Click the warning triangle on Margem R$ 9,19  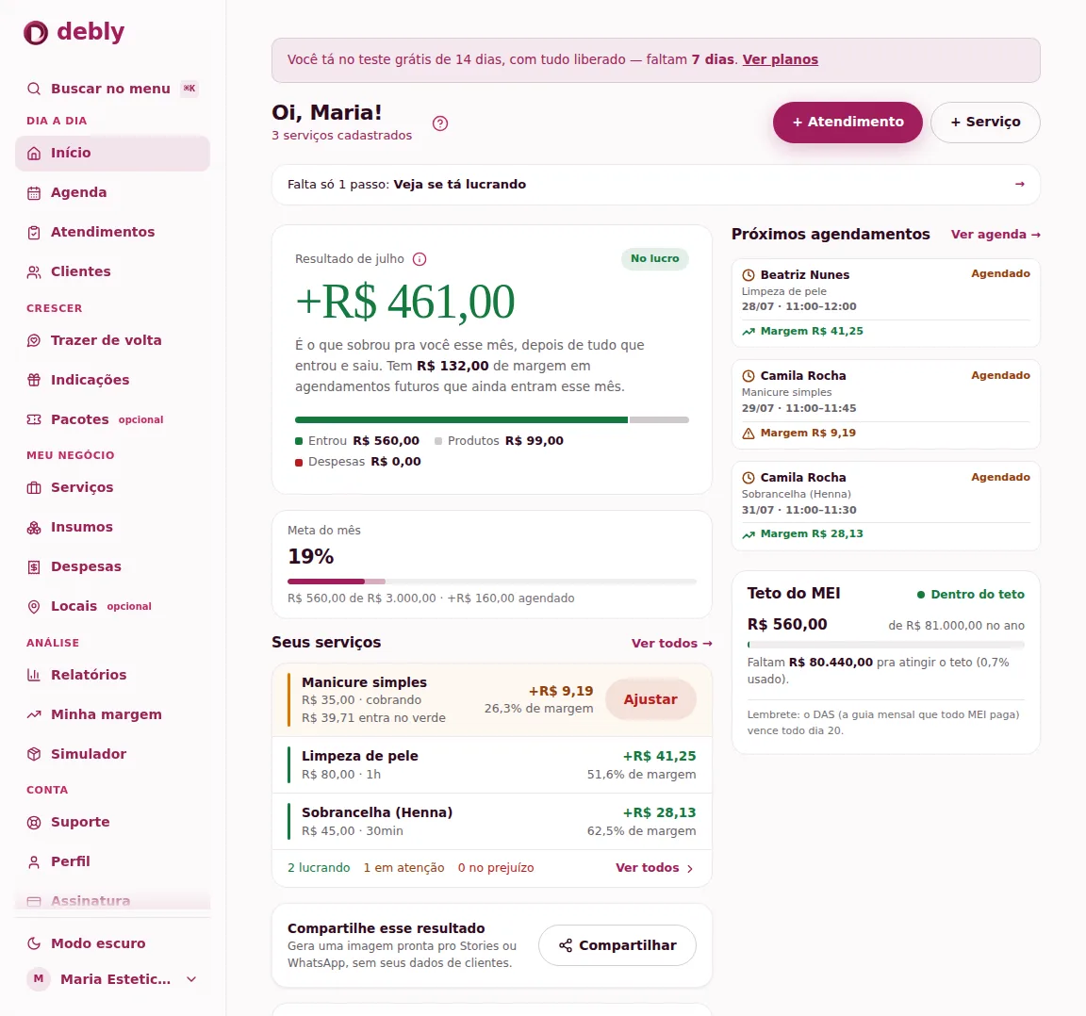[748, 434]
